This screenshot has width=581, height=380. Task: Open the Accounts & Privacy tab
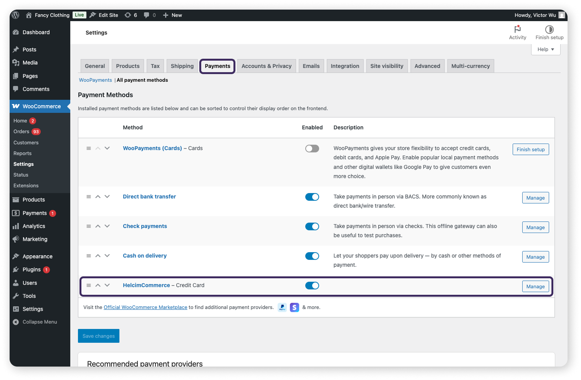266,66
